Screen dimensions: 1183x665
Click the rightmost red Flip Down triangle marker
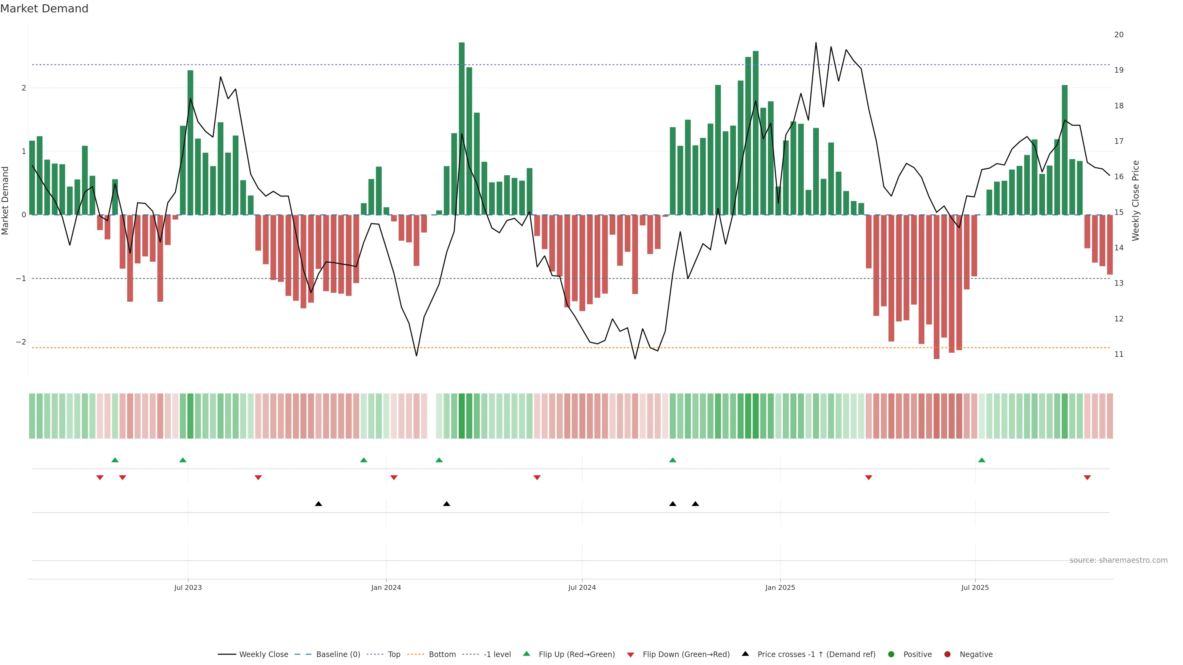click(x=1087, y=478)
